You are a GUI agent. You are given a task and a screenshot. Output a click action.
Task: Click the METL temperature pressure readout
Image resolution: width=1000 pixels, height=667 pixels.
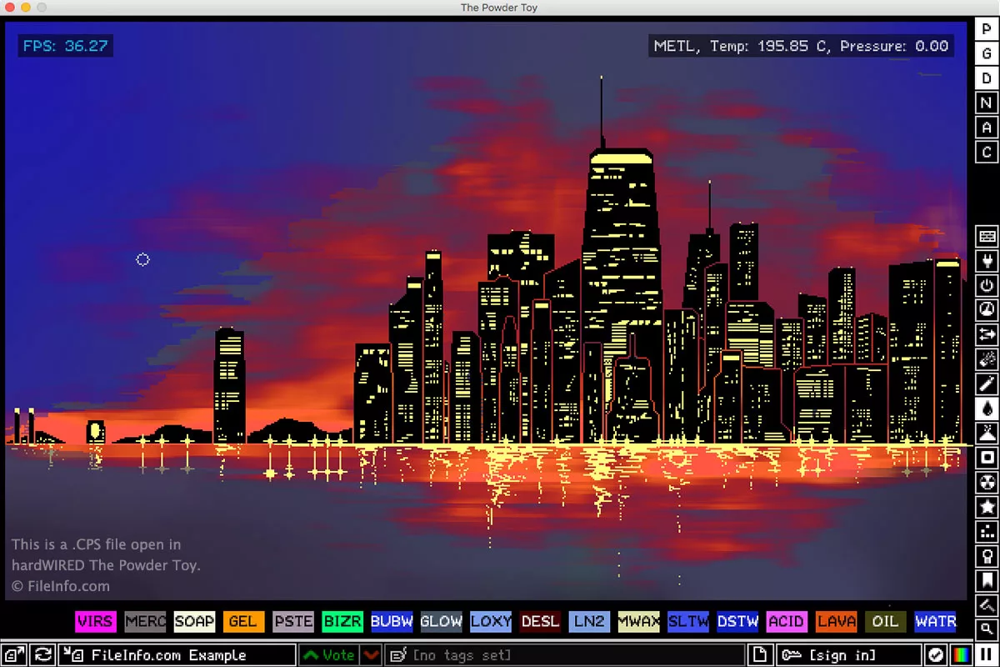coord(802,46)
